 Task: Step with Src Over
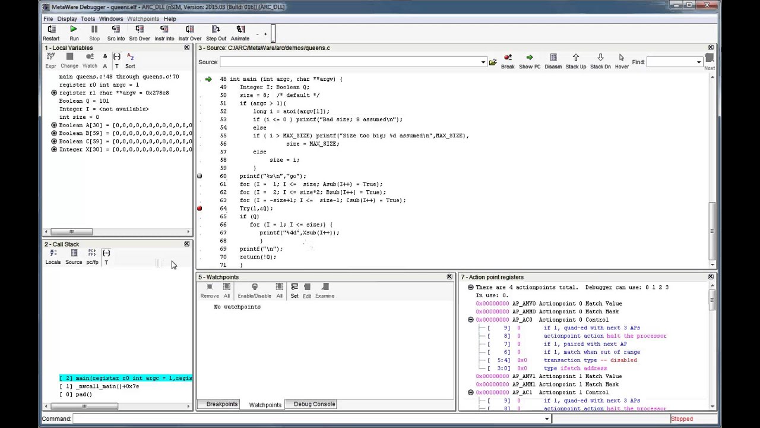pos(140,33)
